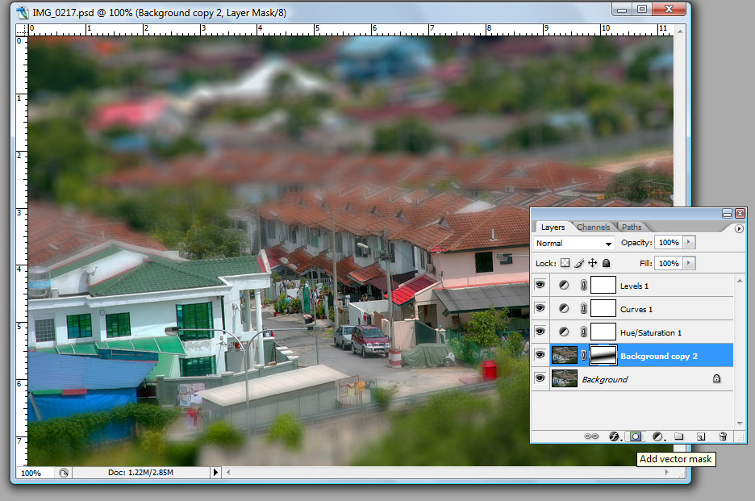Select the Hue/Saturation 1 layer
This screenshot has width=755, height=501.
tap(650, 332)
